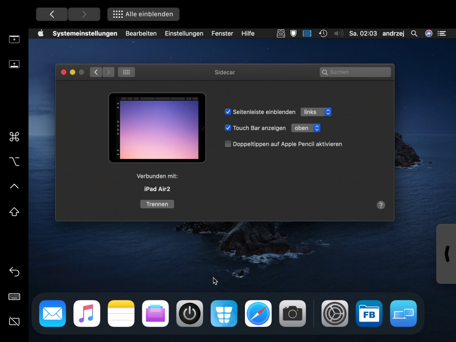Uncheck Touch Bar anzeigen checkbox

pyautogui.click(x=228, y=128)
